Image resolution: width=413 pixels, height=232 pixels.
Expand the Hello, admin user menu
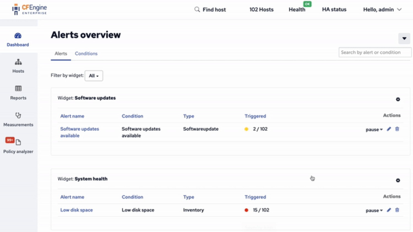382,10
